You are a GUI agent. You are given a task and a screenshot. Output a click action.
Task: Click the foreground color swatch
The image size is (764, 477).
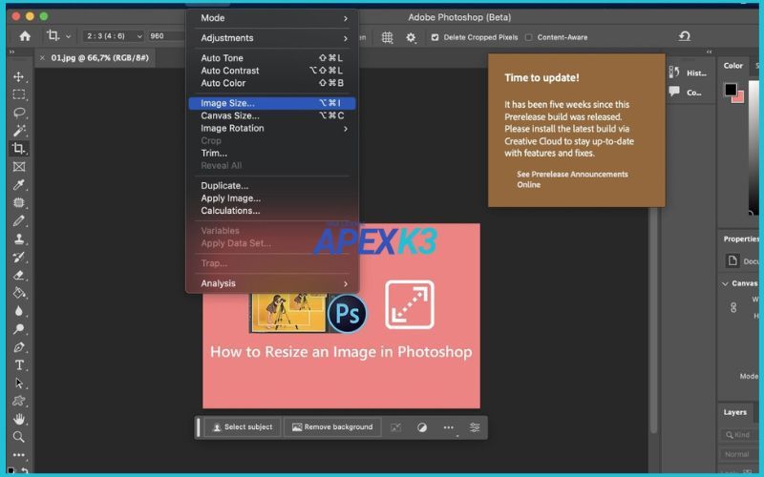[x=731, y=91]
